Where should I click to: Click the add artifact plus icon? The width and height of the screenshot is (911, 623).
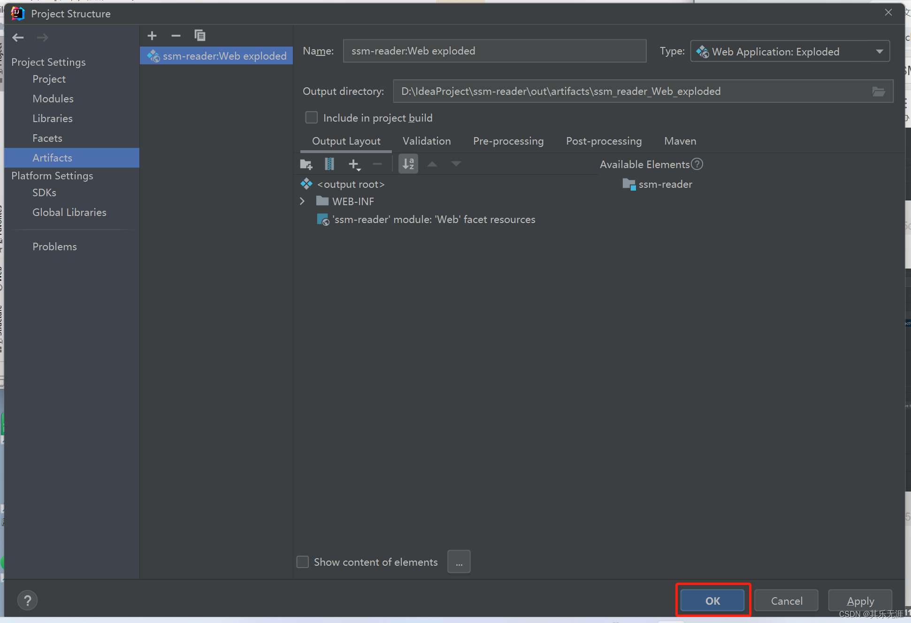(152, 36)
